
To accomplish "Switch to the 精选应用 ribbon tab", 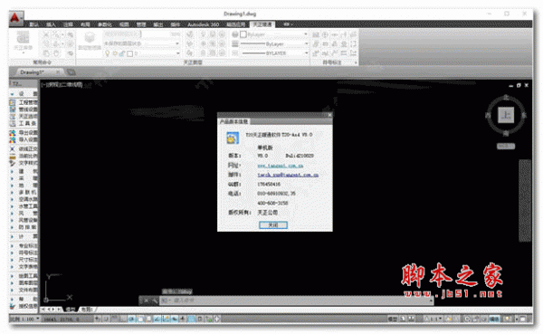I will 235,24.
